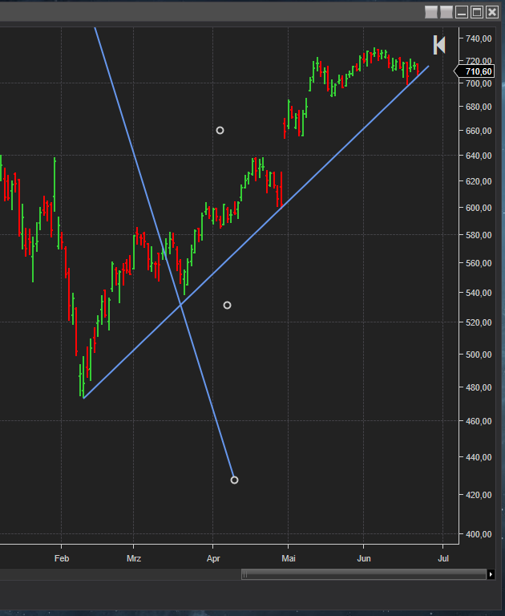This screenshot has height=616, width=505.
Task: Click the 420,00 price axis label
Action: pyautogui.click(x=479, y=495)
